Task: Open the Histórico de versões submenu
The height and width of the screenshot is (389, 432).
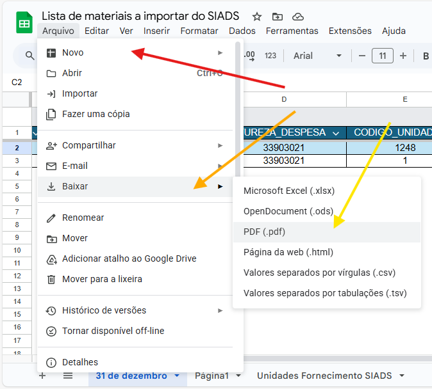Action: pos(104,310)
